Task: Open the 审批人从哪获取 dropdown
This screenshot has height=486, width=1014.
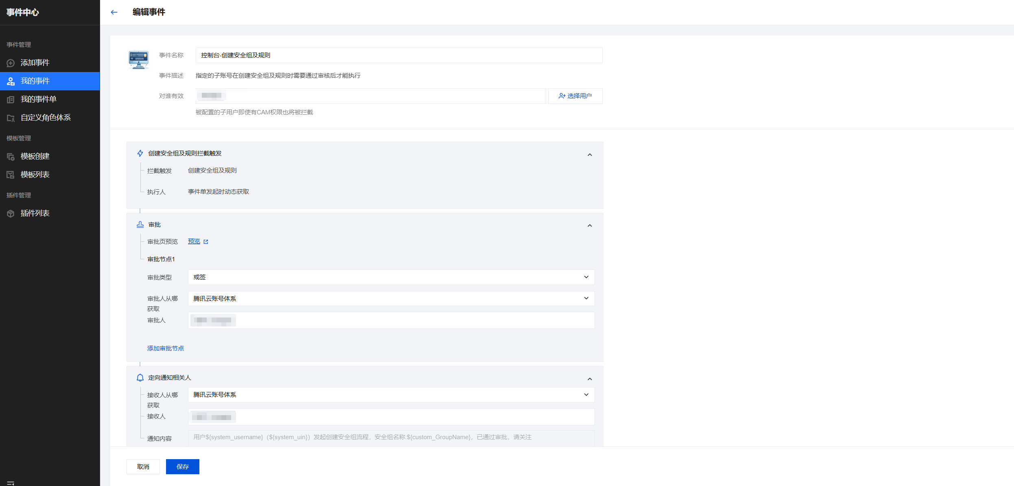Action: click(x=391, y=298)
